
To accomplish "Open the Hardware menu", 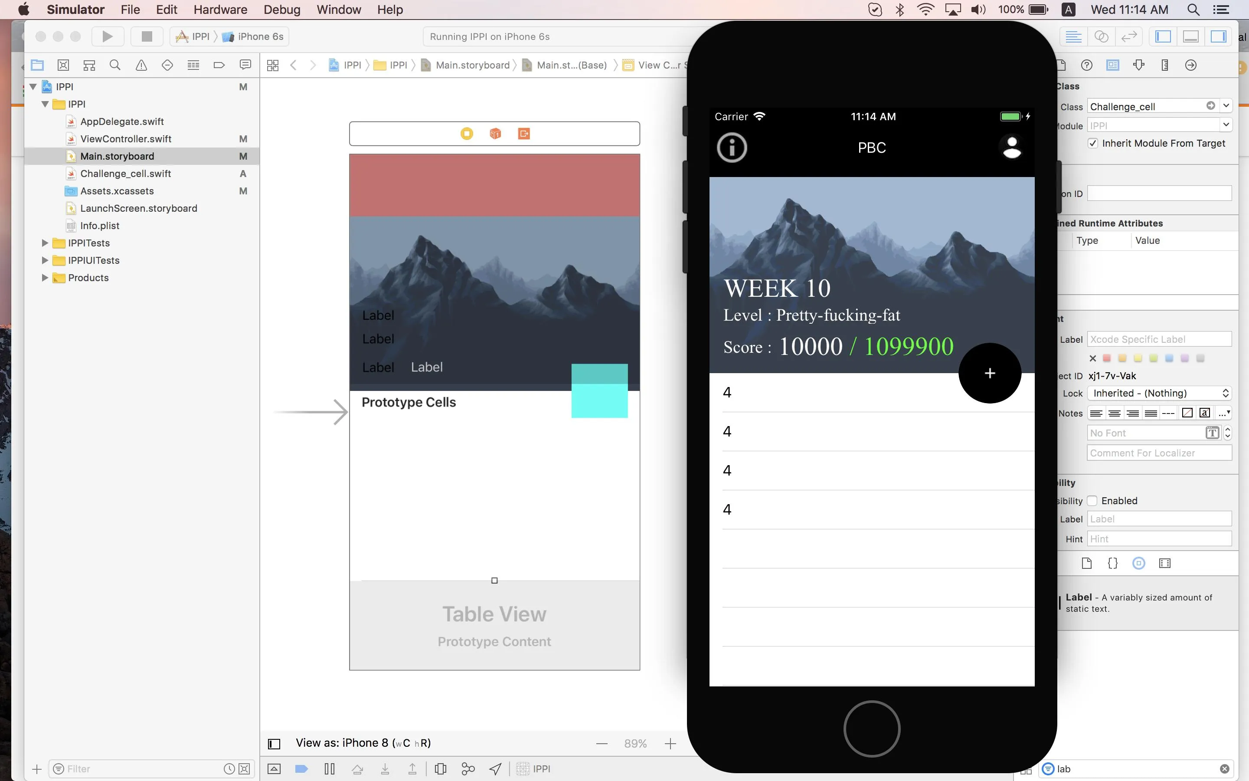I will (220, 9).
